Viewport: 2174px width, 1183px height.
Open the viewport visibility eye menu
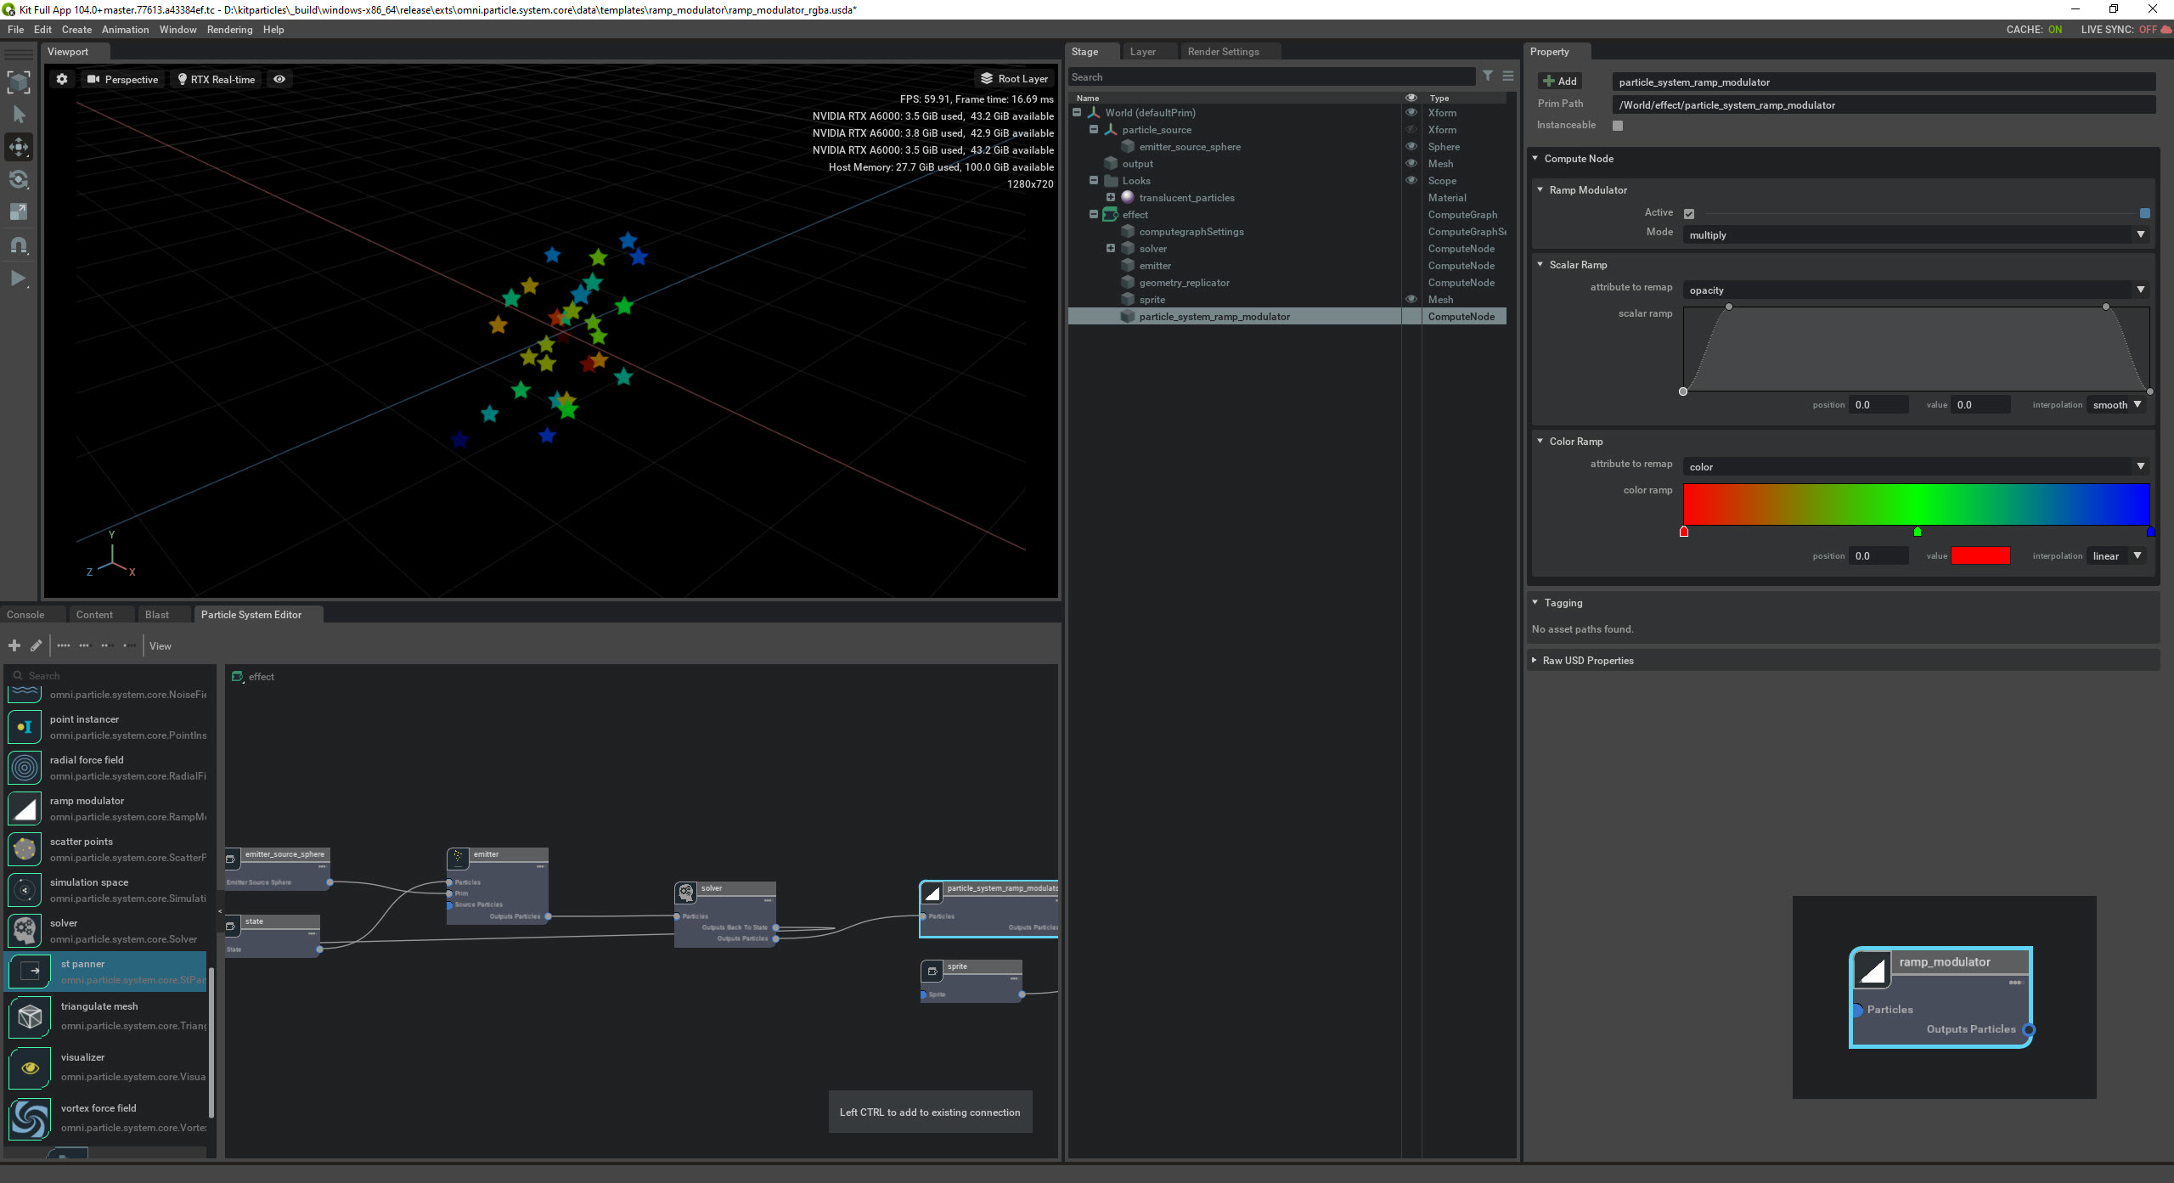279,79
